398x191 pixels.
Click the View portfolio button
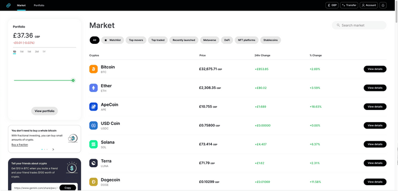coord(45,111)
